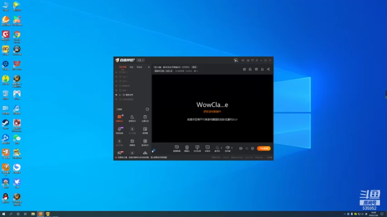Open the moderator assistant tool with person icon
This screenshot has height=217, width=387.
click(x=132, y=118)
